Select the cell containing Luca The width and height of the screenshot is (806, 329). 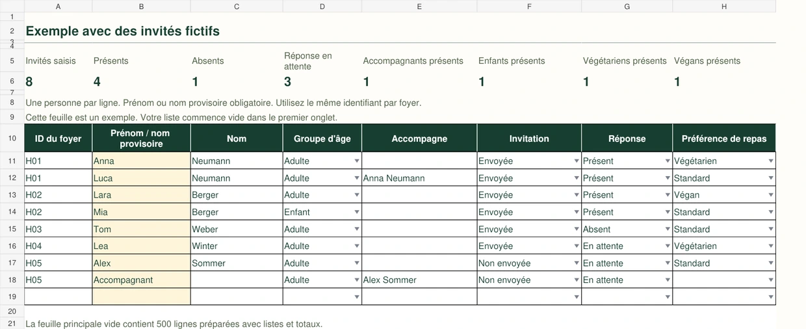(x=142, y=178)
